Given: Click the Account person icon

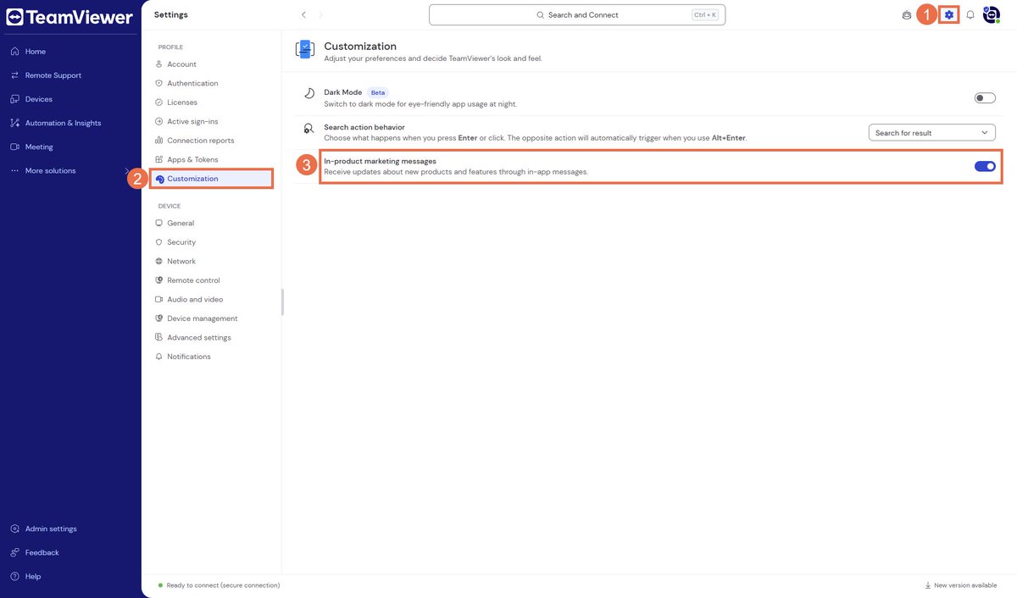Looking at the screenshot, I should click(x=159, y=64).
